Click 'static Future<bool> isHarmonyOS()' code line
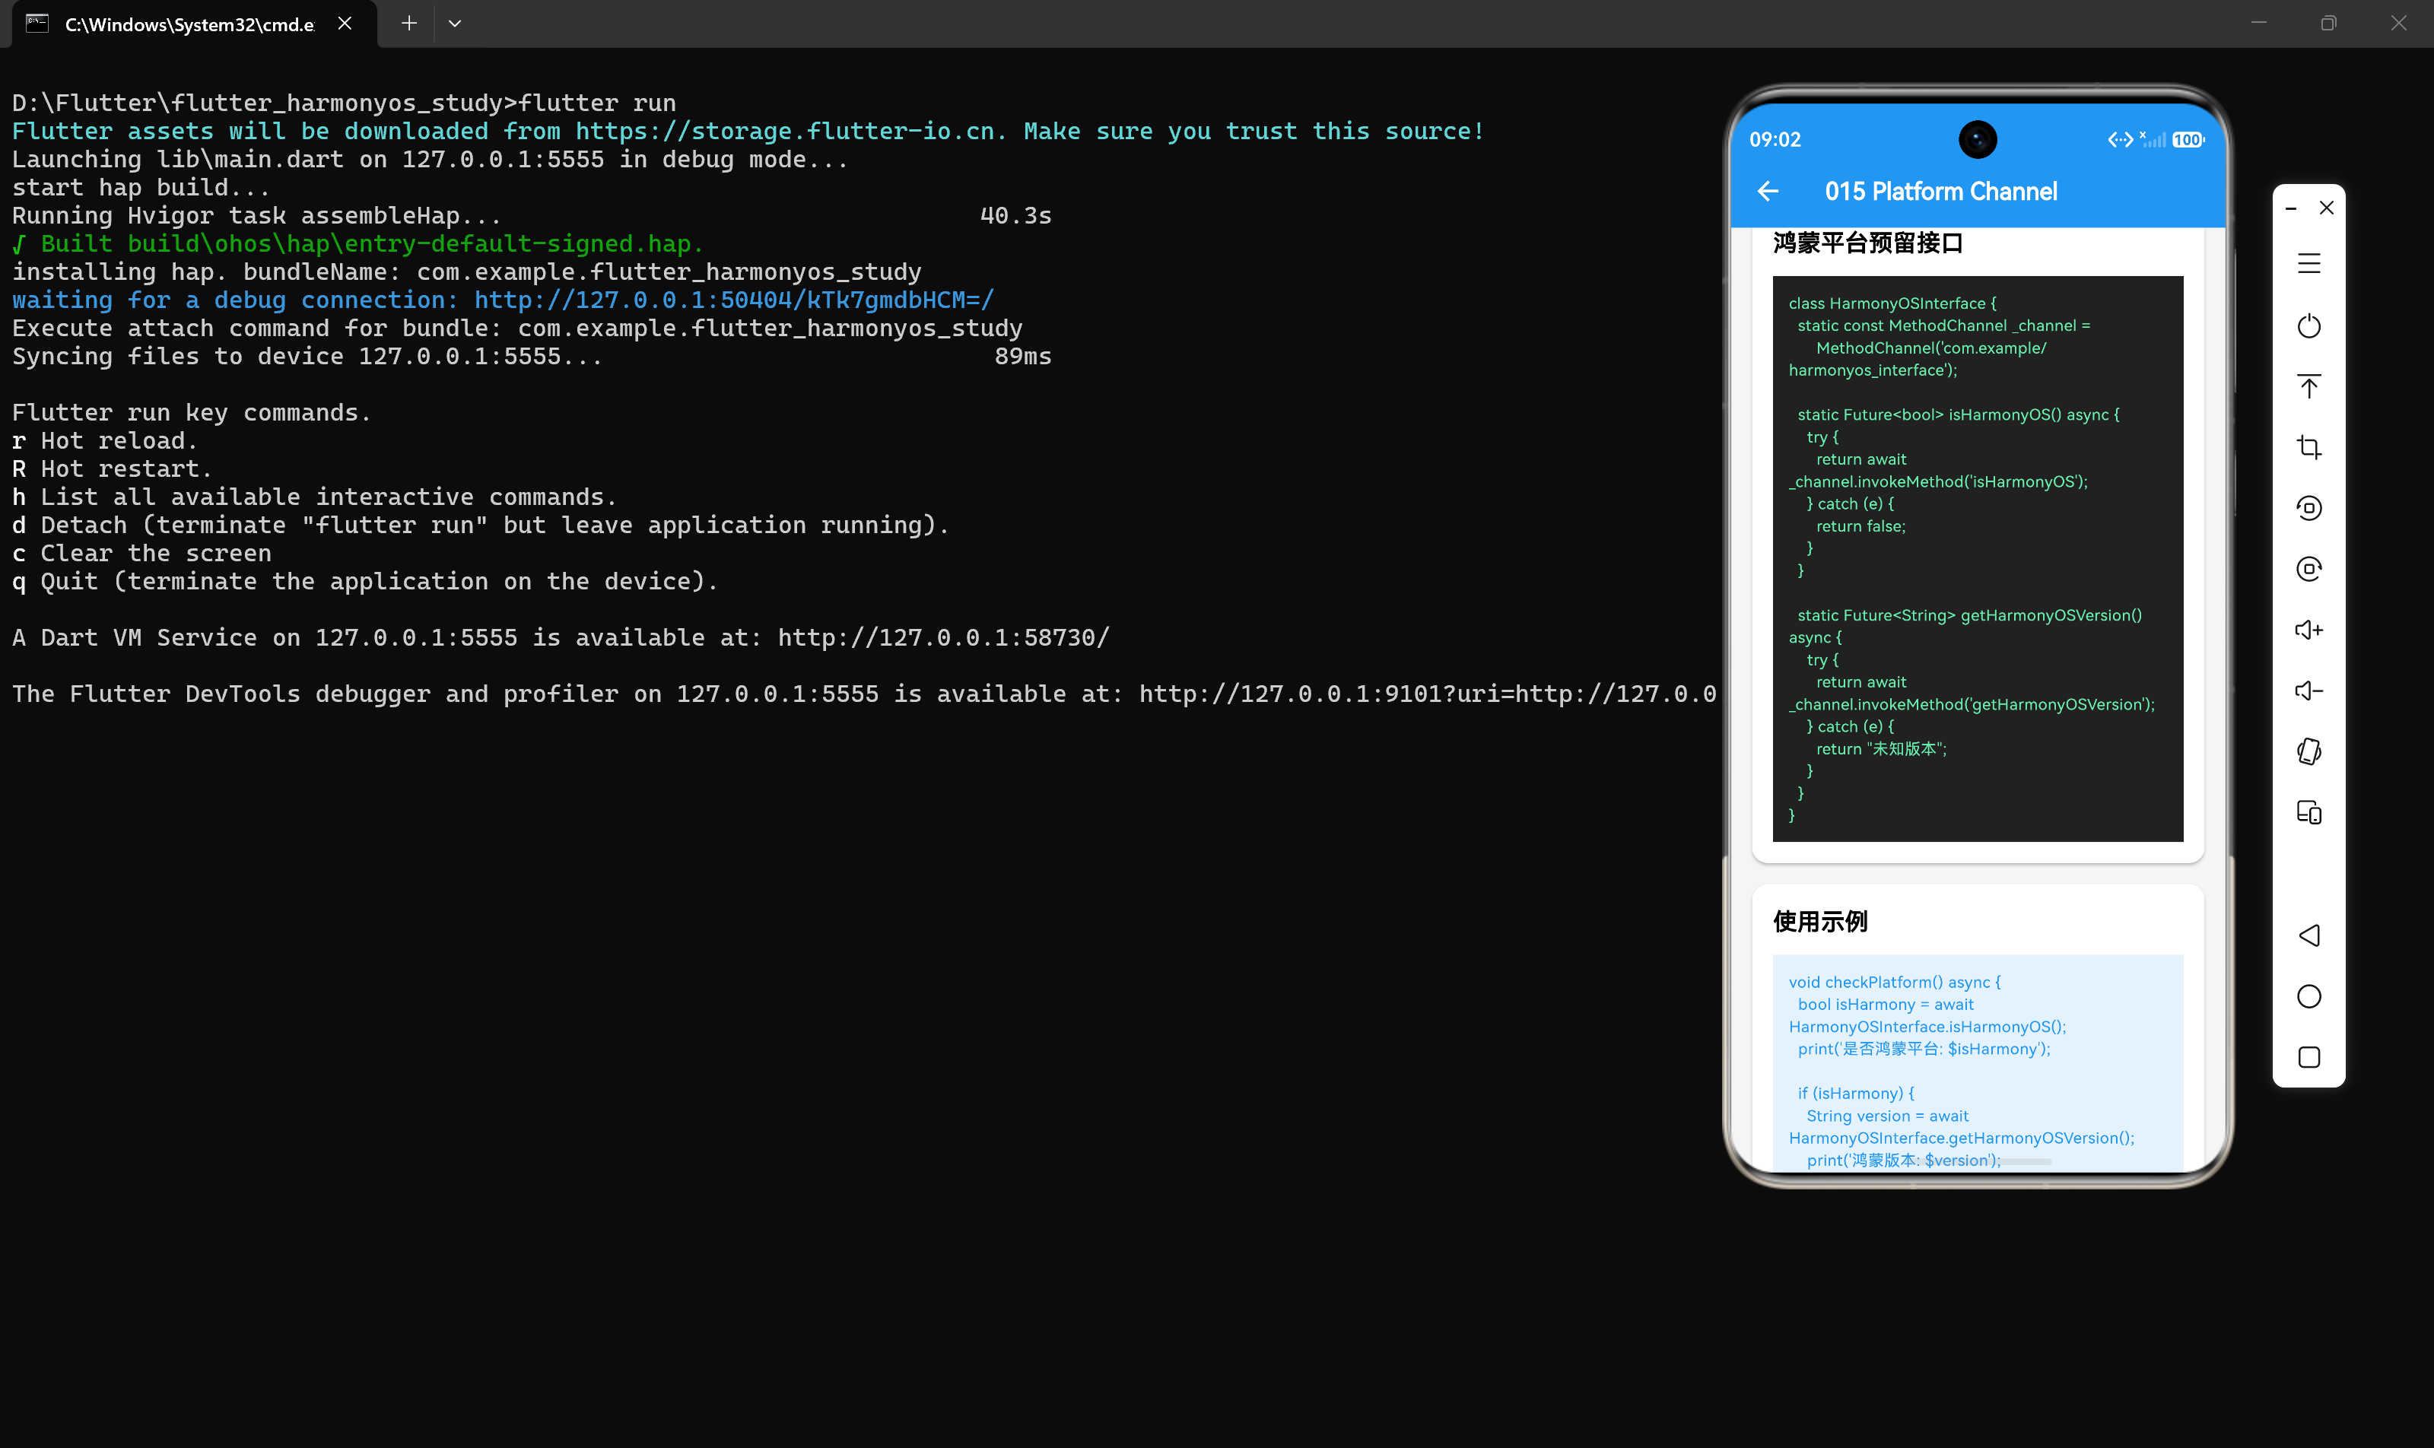Screen dimensions: 2434x1448 [1958, 414]
